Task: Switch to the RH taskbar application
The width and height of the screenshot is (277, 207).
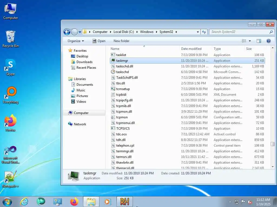Action: (124, 202)
